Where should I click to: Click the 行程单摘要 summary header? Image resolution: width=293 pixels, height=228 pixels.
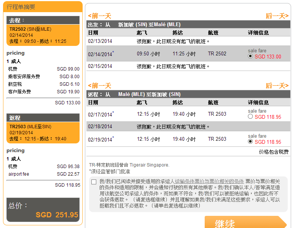pos(22,7)
